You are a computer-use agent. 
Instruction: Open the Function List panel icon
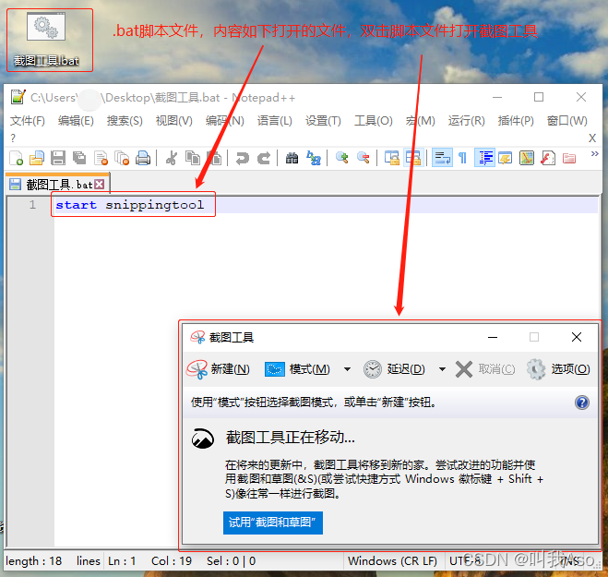[x=548, y=158]
